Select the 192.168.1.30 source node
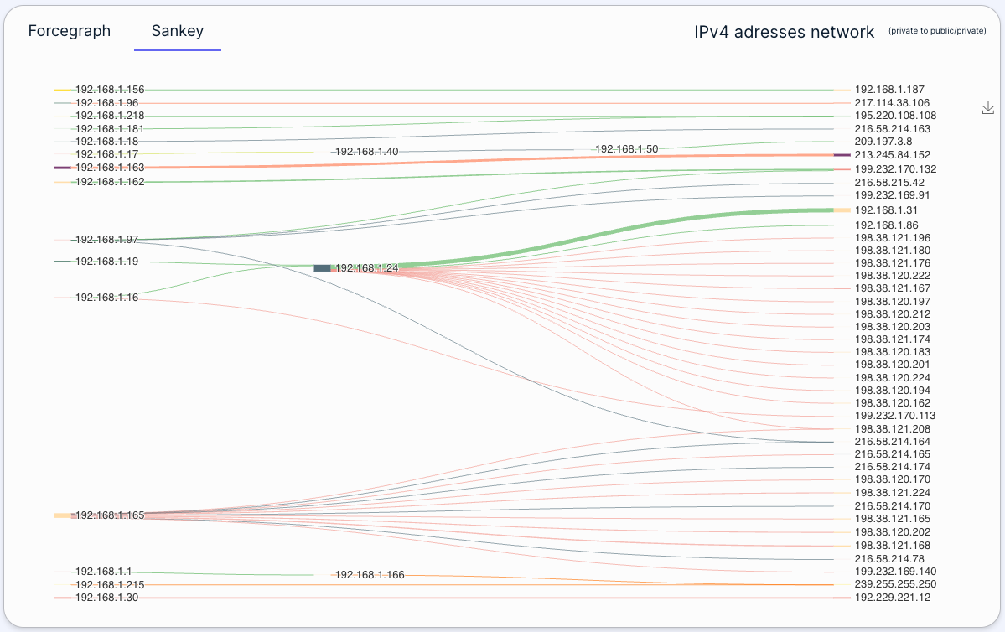Viewport: 1005px width, 632px height. click(x=106, y=598)
